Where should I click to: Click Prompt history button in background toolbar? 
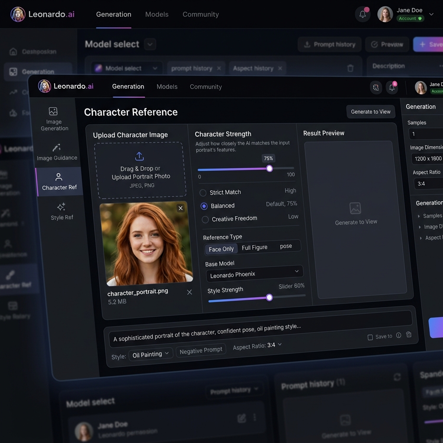click(329, 45)
